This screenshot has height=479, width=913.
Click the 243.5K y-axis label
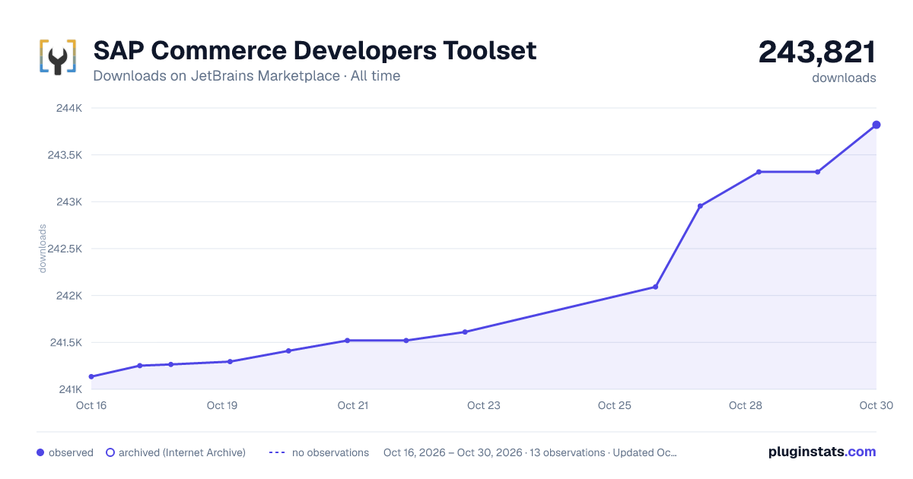tap(65, 155)
